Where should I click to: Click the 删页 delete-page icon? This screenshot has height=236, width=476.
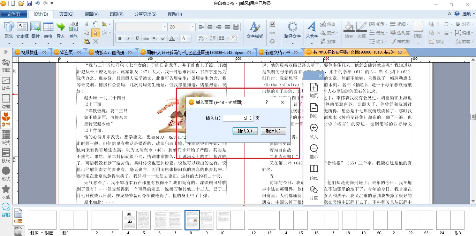point(313,110)
